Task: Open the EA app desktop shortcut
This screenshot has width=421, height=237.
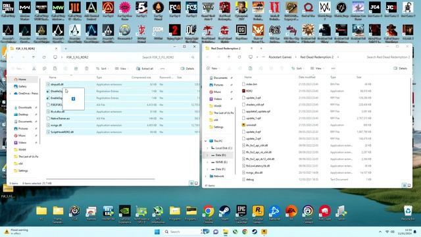Action: [x=291, y=213]
